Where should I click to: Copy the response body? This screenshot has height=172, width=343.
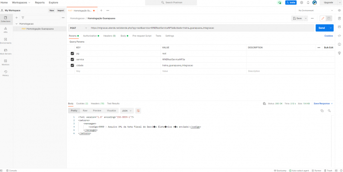click(322, 111)
